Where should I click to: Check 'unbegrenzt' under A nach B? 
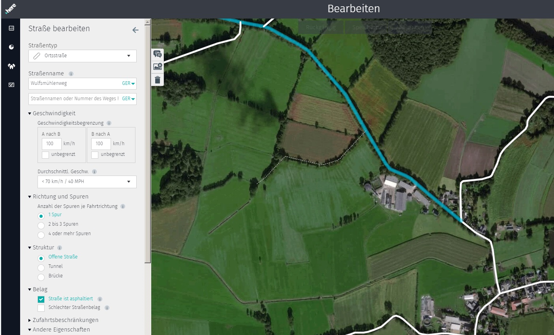[x=45, y=155]
